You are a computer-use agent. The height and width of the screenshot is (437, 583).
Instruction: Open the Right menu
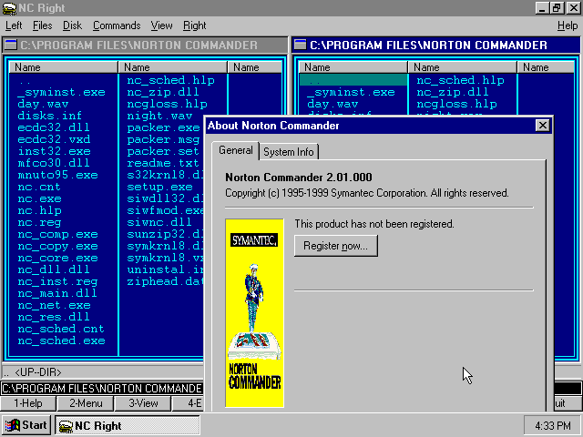coord(194,25)
